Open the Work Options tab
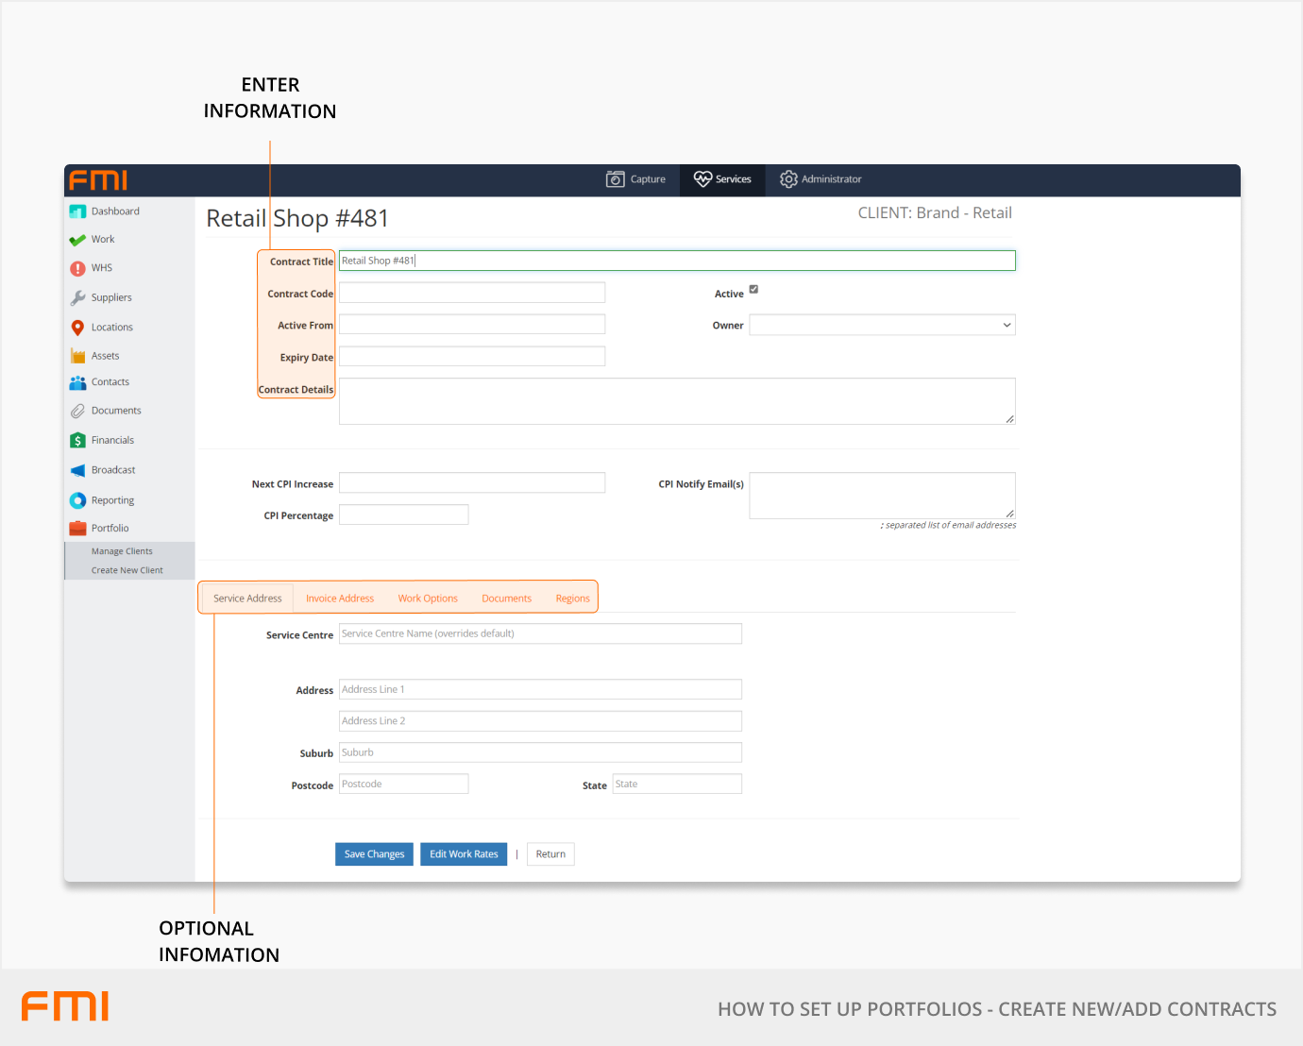Screen dimensions: 1303x1046 (x=428, y=599)
